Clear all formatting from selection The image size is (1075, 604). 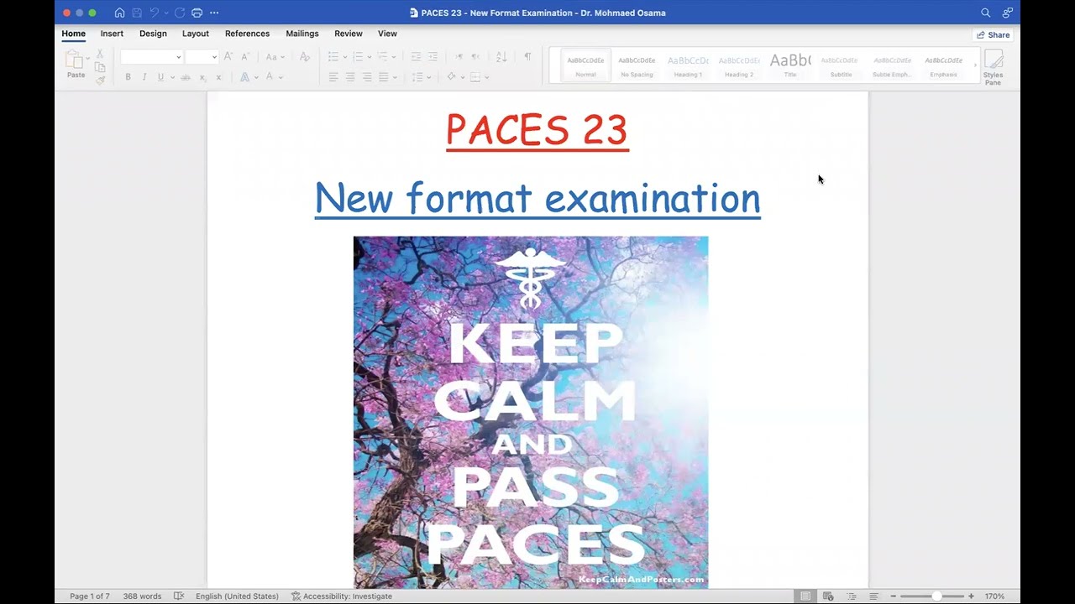pos(304,56)
